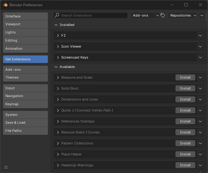Open options menu for HeadsUp Warnings
The height and width of the screenshot is (173, 208).
point(200,165)
